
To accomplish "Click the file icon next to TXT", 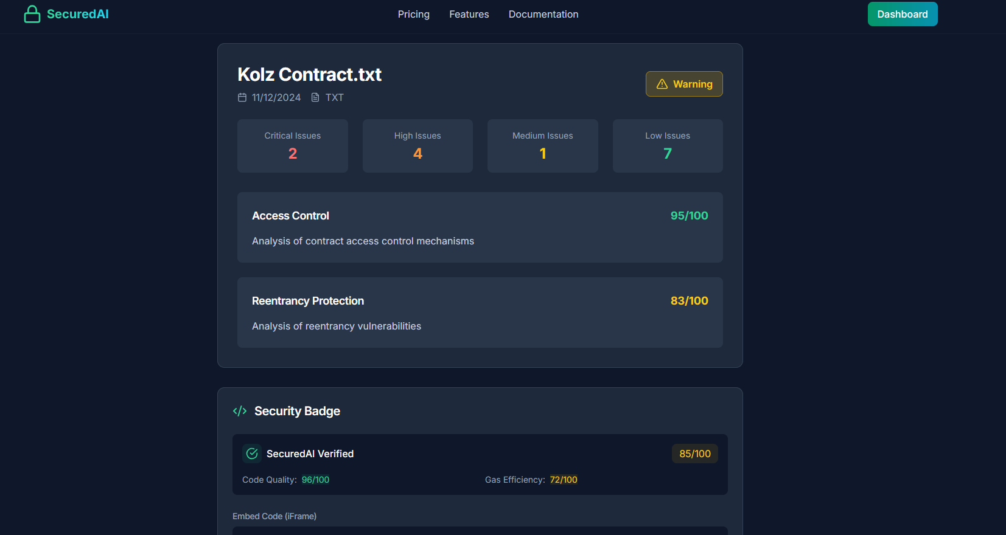I will pos(315,97).
